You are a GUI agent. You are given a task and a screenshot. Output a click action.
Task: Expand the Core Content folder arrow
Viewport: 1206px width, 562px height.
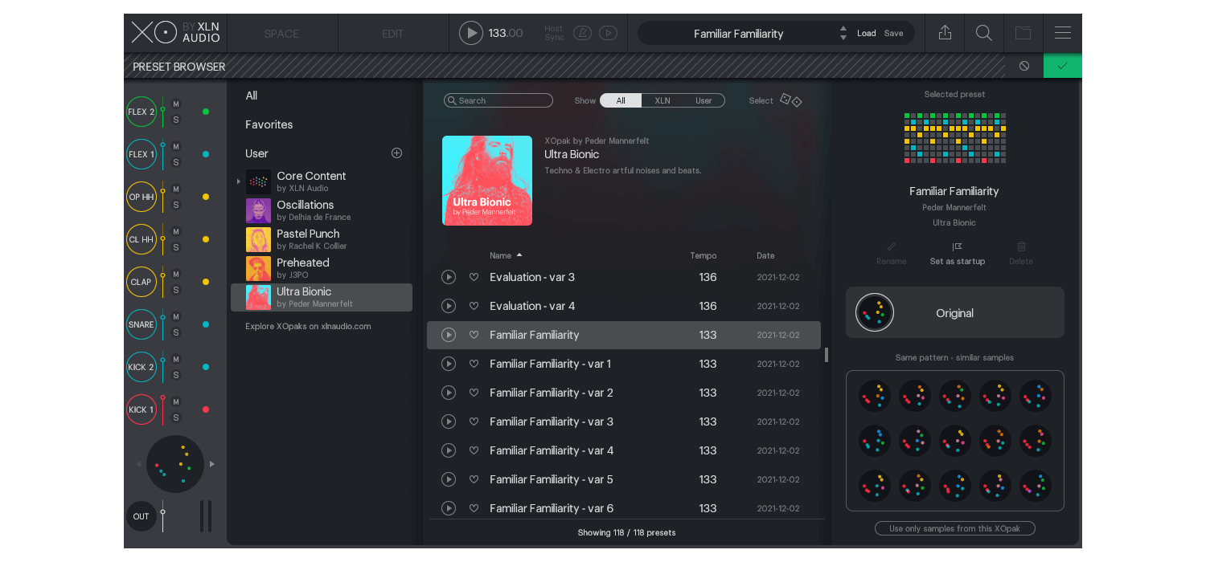(238, 182)
